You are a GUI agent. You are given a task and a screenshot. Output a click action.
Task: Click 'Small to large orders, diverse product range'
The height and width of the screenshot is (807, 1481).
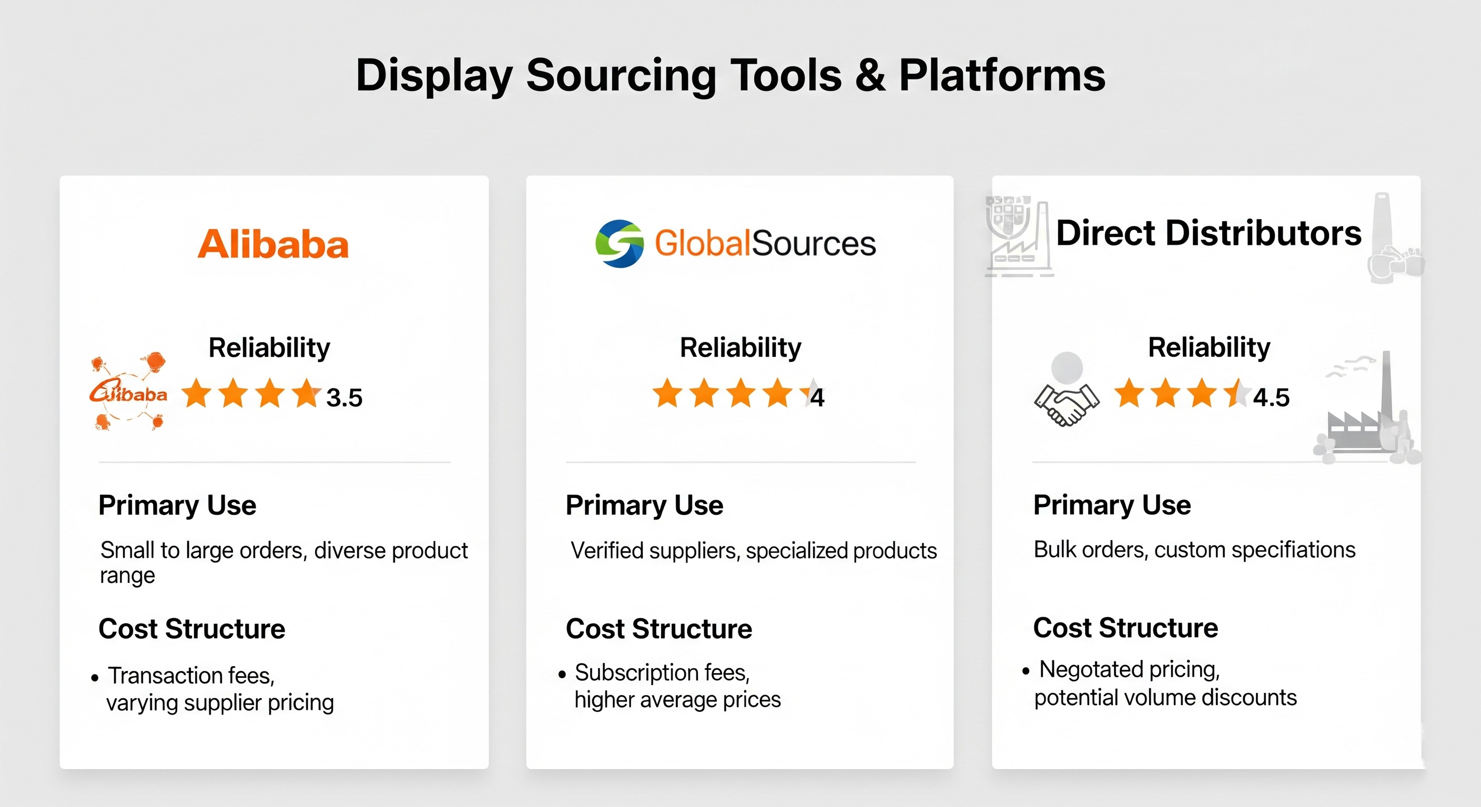point(284,562)
